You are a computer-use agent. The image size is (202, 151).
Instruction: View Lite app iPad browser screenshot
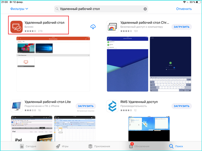(32, 129)
